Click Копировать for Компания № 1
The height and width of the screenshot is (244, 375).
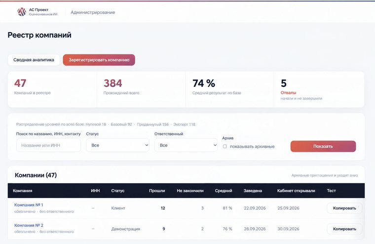point(344,208)
